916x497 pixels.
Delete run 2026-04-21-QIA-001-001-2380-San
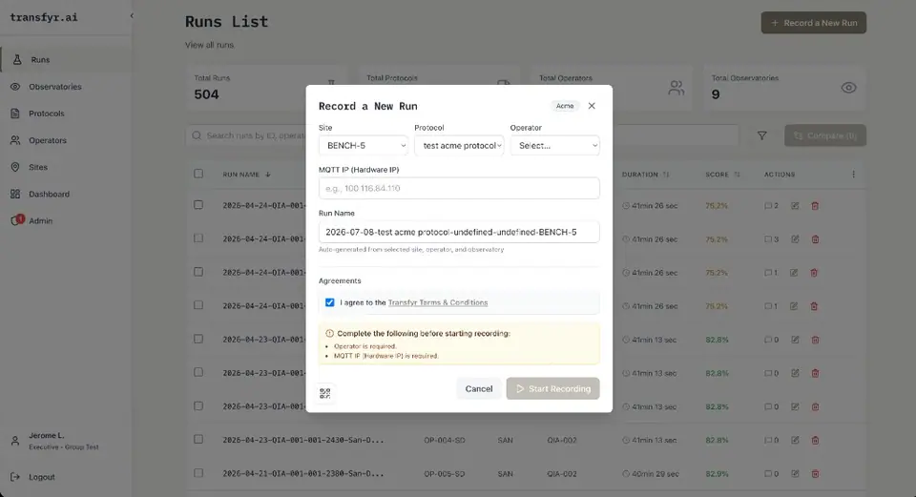[815, 474]
